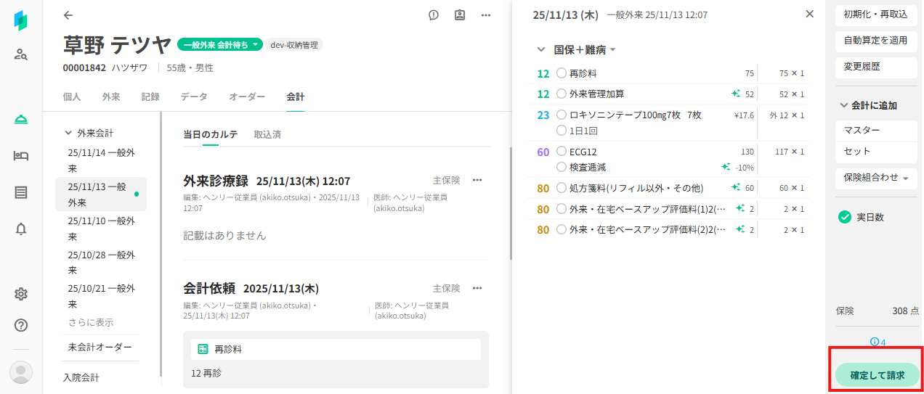Open the 保険組合わせ dropdown
This screenshot has height=394, width=924.
pyautogui.click(x=875, y=177)
